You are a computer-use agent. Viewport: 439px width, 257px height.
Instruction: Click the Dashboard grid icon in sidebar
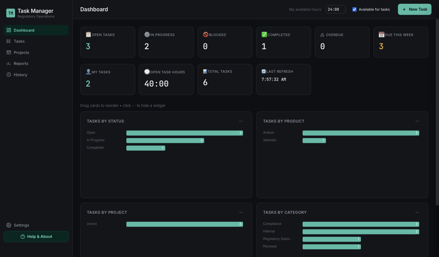[x=9, y=30]
